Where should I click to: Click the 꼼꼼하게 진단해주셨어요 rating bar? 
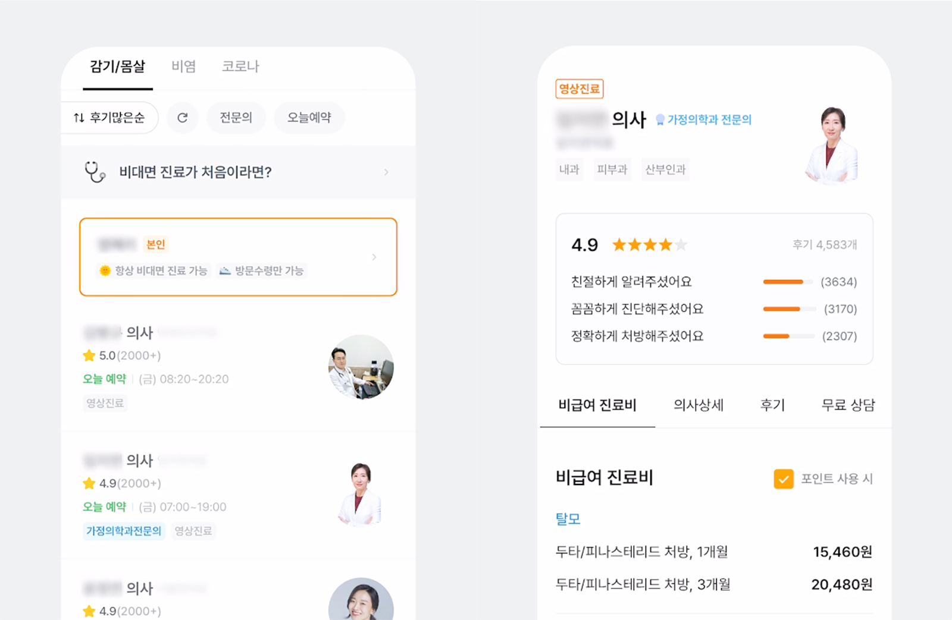[x=788, y=309]
